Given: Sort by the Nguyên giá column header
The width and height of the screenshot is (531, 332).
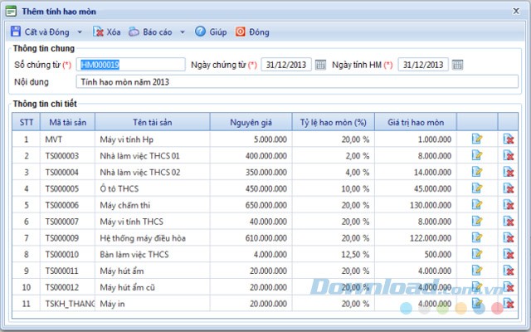Looking at the screenshot, I should point(251,122).
